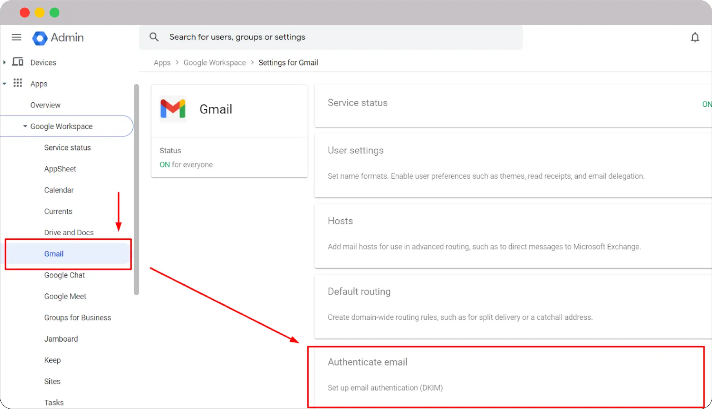Collapse the Google Workspace section
712x409 pixels.
point(24,126)
